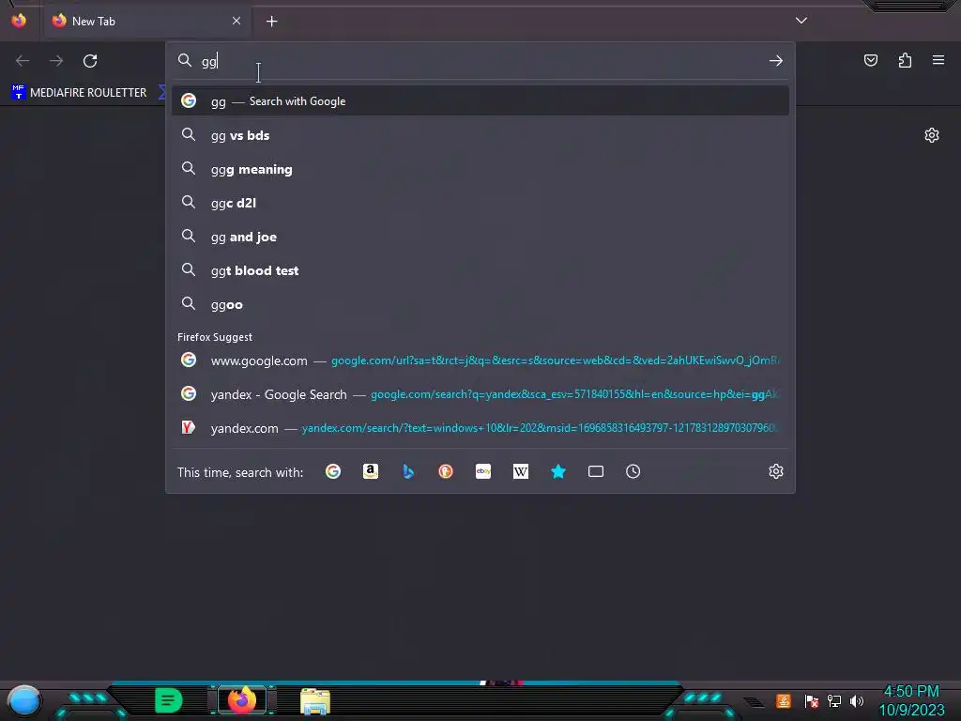Open the green notes app on taskbar

click(x=168, y=700)
